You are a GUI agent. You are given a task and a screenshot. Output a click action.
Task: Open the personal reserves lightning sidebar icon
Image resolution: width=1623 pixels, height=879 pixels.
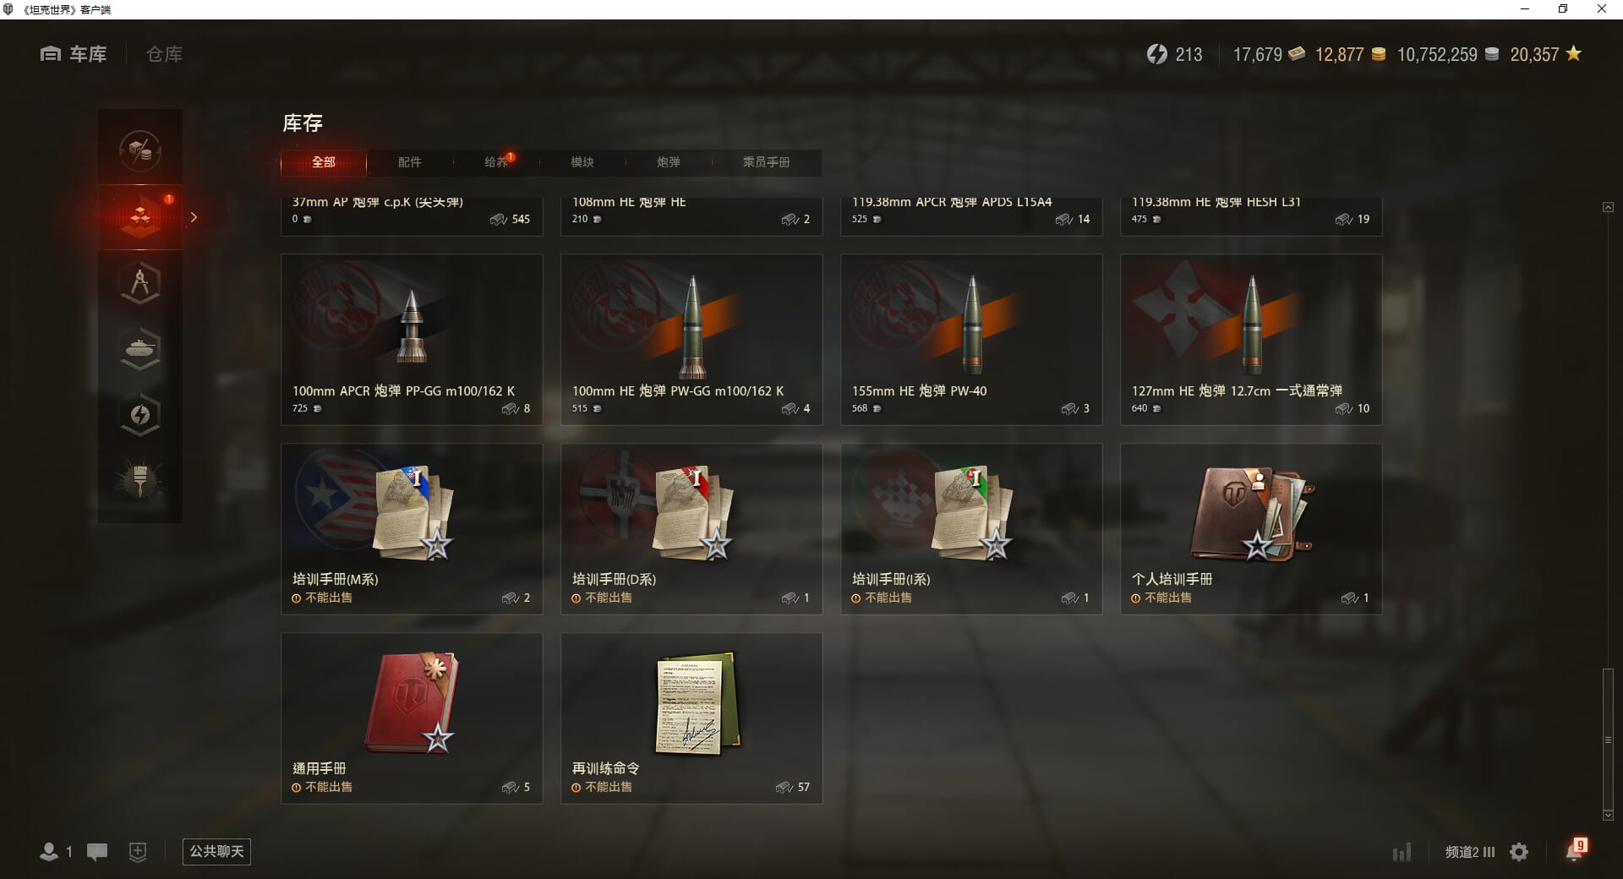click(140, 415)
